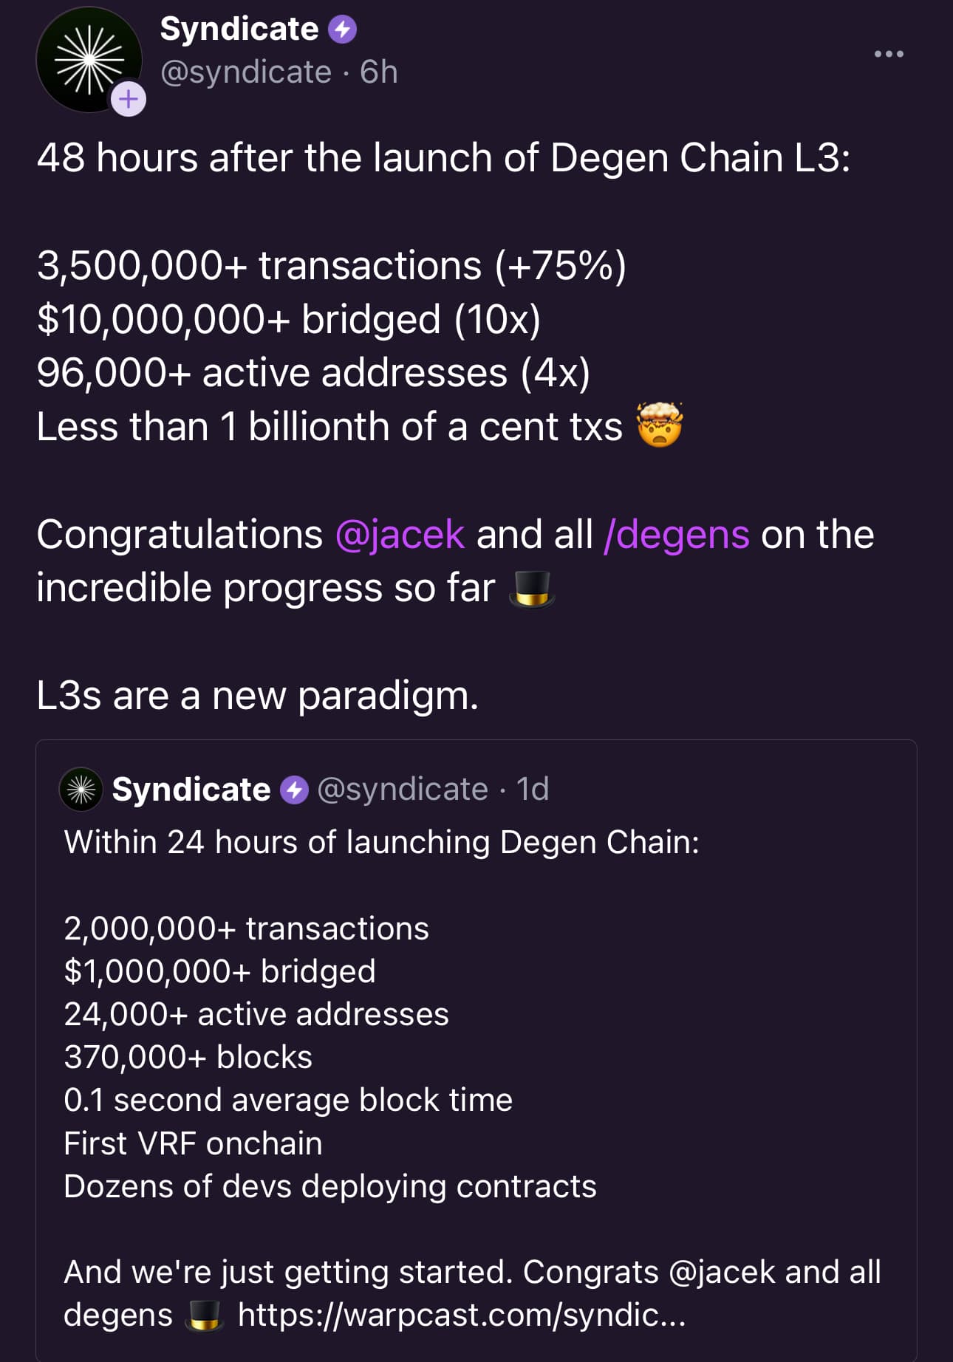This screenshot has width=953, height=1362.
Task: Tap the exploding head emoji
Action: pyautogui.click(x=660, y=425)
